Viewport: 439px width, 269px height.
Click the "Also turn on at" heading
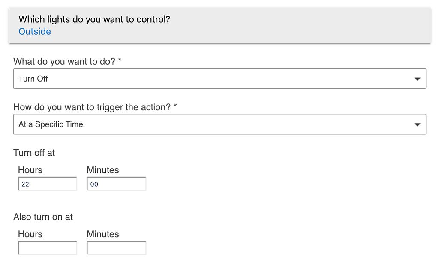point(43,217)
